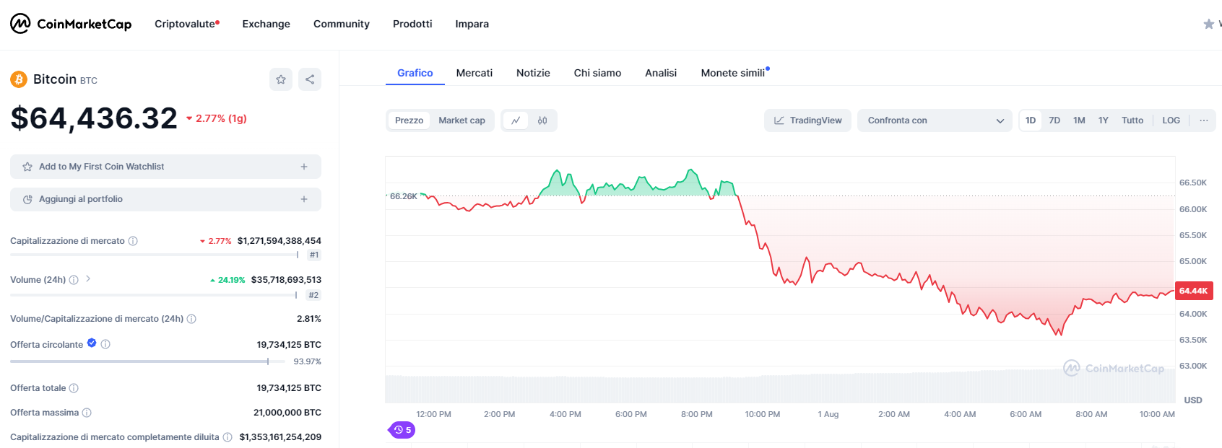The width and height of the screenshot is (1222, 448).
Task: Toggle chart to Prezzo view
Action: coord(409,120)
